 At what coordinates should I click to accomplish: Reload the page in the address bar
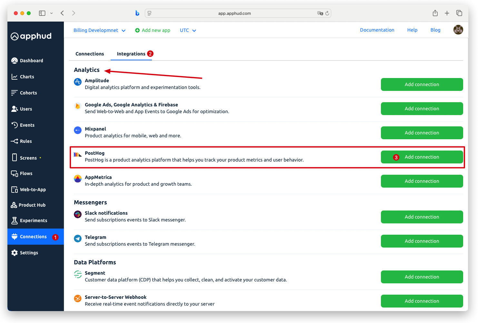[327, 13]
